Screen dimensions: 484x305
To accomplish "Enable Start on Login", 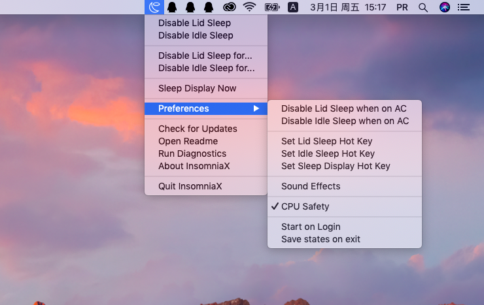I will click(345, 227).
